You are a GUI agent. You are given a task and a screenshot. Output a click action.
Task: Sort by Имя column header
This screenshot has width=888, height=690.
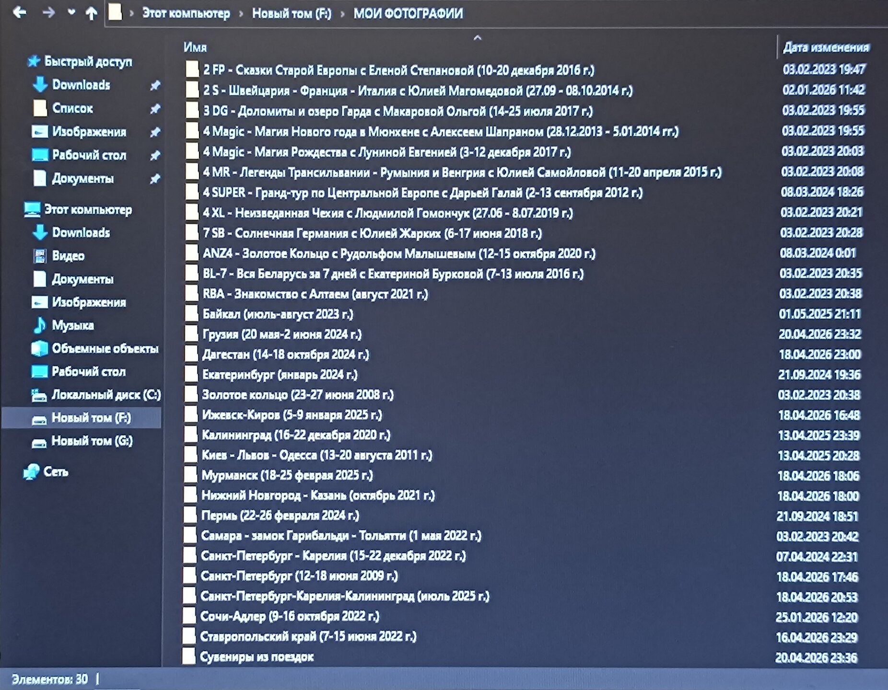click(x=195, y=47)
